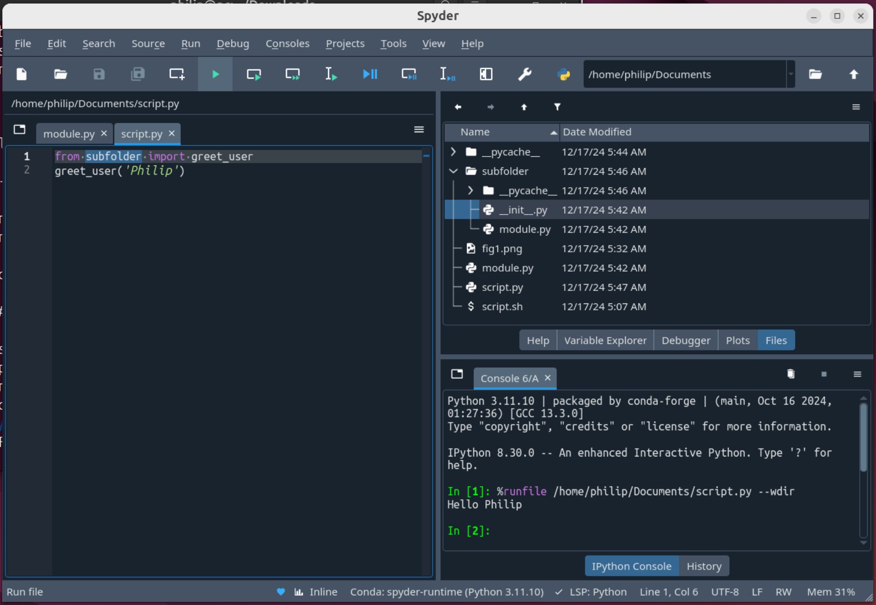Run cell and advance icon
This screenshot has height=605, width=876.
click(x=293, y=74)
